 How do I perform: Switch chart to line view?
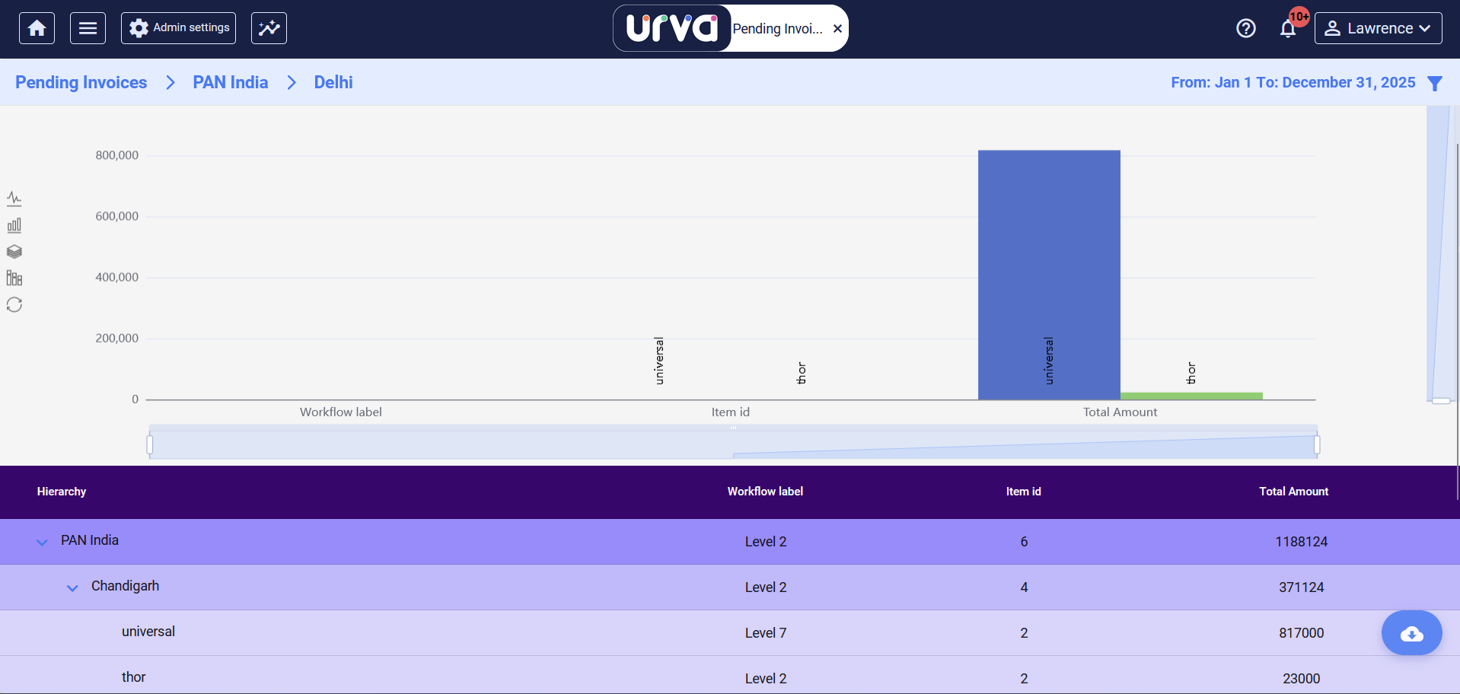point(14,199)
